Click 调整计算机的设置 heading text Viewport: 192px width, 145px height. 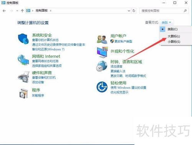click(33, 23)
